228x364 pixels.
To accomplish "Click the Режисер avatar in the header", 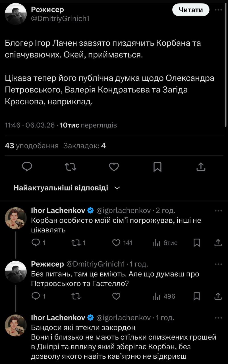I will tap(16, 14).
